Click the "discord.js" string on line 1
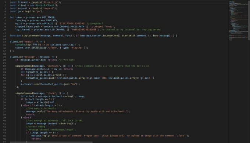The height and width of the screenshot is (143, 250). [50, 2]
